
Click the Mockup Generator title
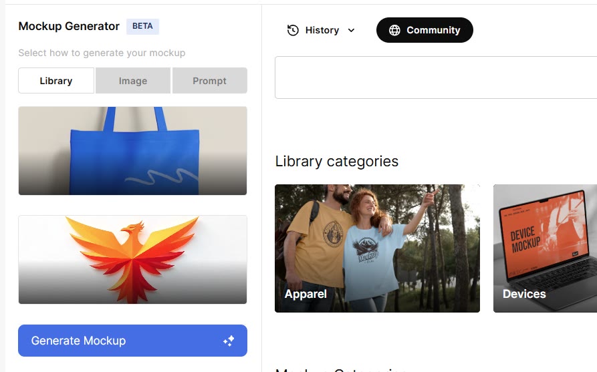pyautogui.click(x=69, y=26)
